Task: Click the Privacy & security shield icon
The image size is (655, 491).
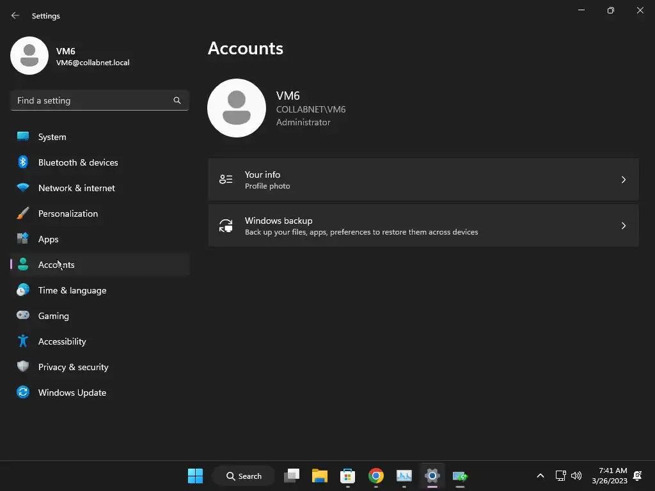Action: [x=23, y=366]
